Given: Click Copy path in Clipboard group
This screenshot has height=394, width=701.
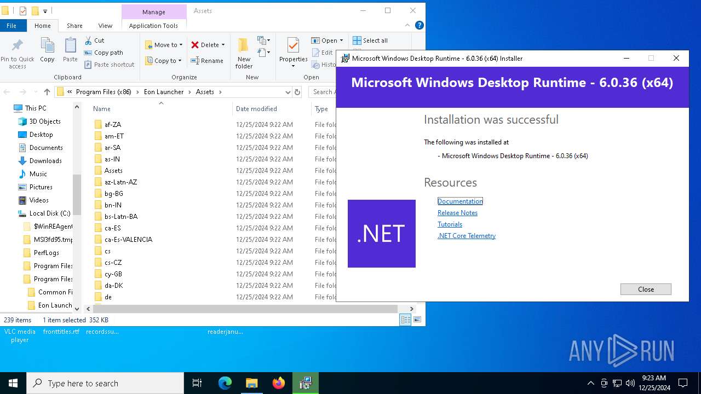Looking at the screenshot, I should 103,53.
